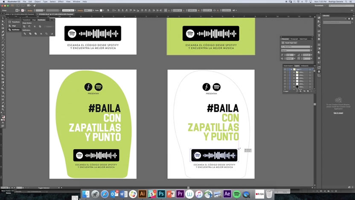Switch to Align tab in Pathfinder panel
Screen dimensions: 355x200
click(x=34, y=20)
